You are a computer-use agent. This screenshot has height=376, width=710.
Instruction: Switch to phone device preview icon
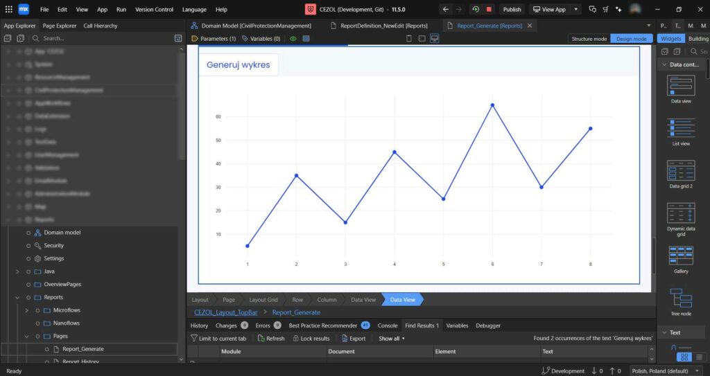[x=408, y=39]
